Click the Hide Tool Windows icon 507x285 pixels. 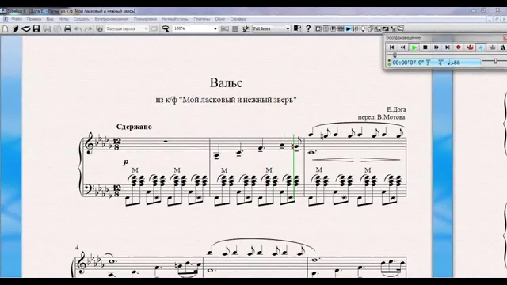click(x=400, y=28)
